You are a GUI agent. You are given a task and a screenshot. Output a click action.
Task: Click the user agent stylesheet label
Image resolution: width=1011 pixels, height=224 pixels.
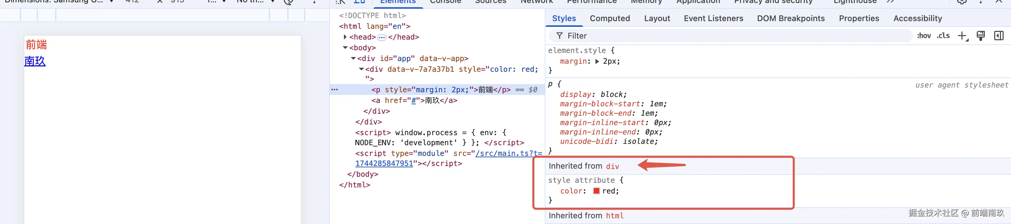click(962, 85)
